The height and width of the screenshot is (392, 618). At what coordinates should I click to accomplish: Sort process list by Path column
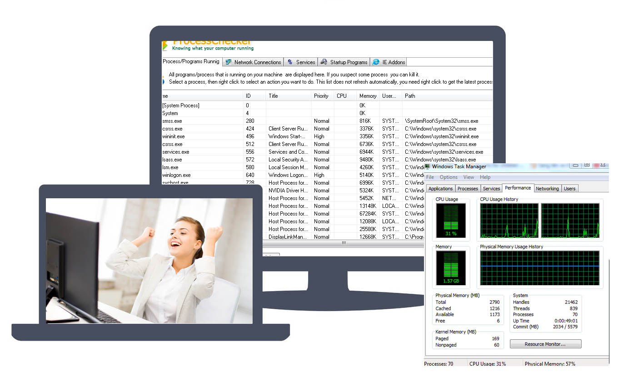click(448, 96)
